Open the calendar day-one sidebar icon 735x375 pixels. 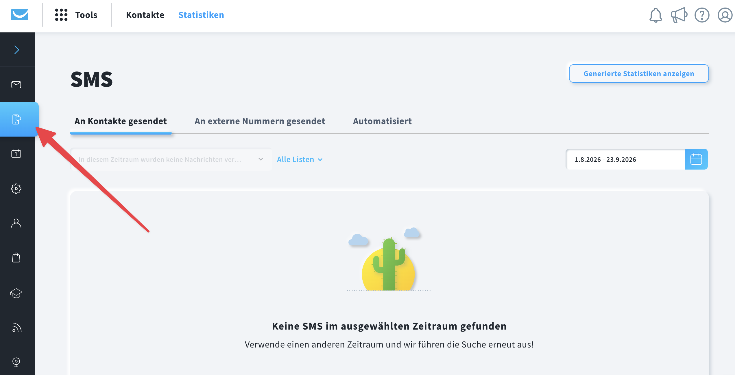(x=16, y=153)
